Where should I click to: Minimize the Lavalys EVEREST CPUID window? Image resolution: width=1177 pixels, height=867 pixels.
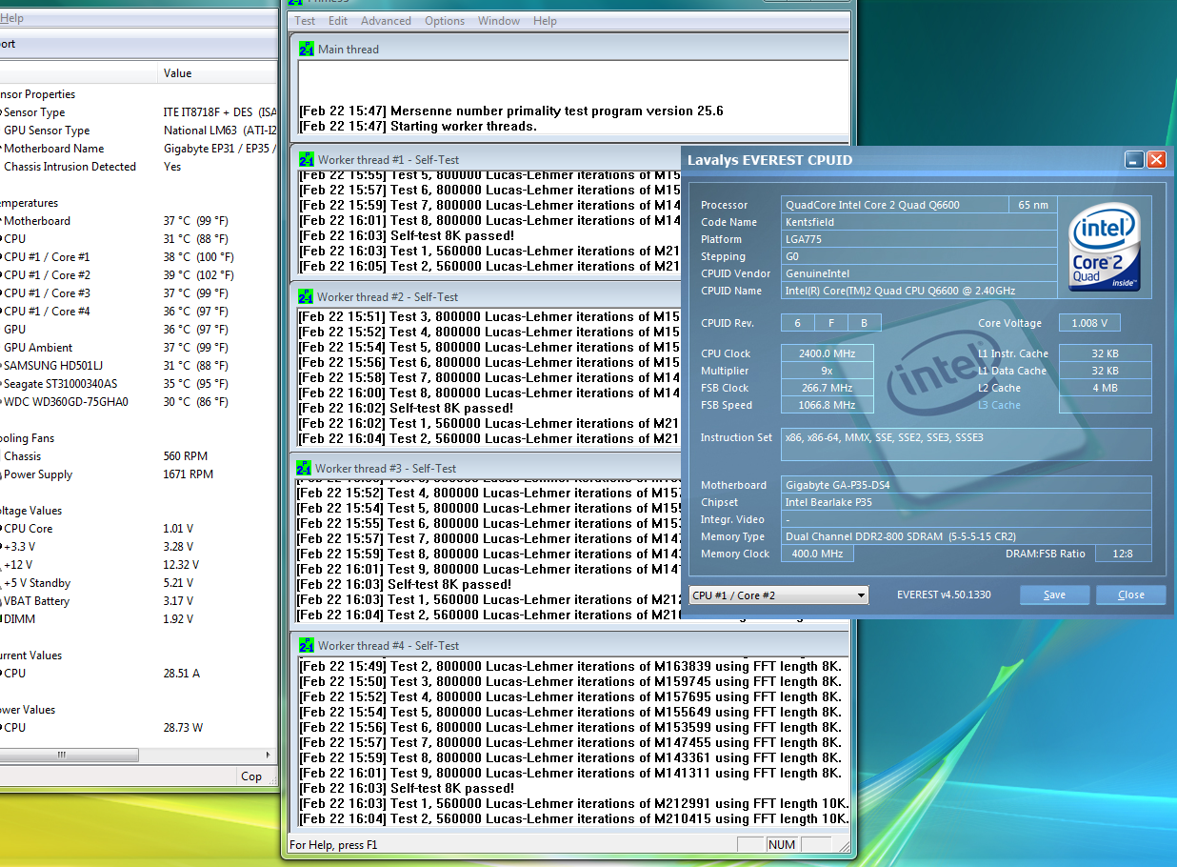click(1134, 159)
